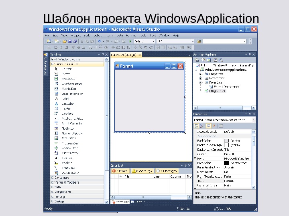
Task: Click the New Project toolbar icon
Action: coord(49,41)
